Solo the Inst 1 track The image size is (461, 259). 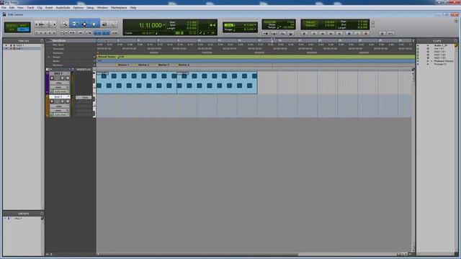(62, 101)
